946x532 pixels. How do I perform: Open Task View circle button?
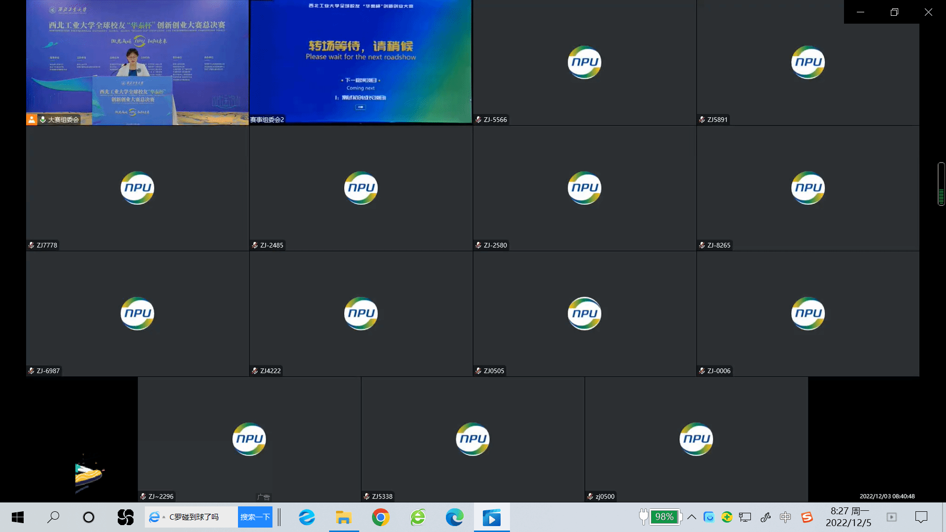coord(89,517)
